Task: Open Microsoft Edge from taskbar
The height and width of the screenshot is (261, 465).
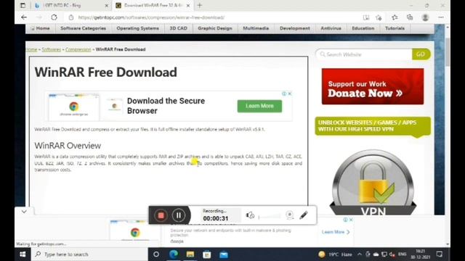Action: (174, 254)
